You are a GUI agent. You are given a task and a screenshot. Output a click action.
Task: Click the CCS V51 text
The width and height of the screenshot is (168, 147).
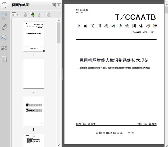[80, 13]
